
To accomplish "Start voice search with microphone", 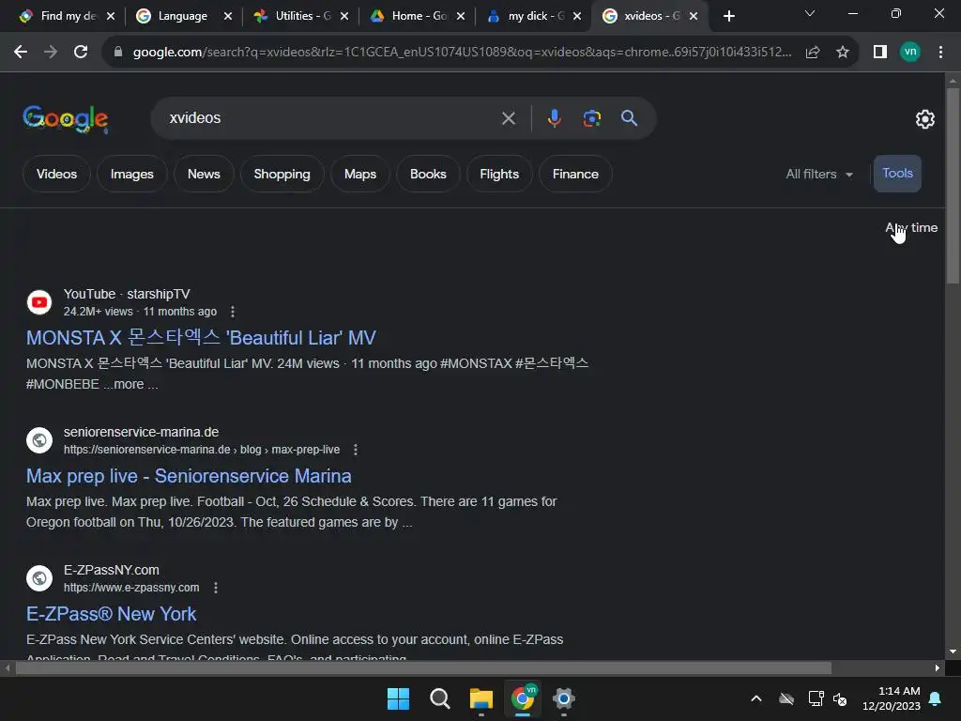I will point(554,118).
